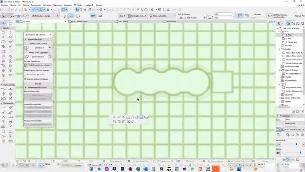Click the Ejecutar button

(38, 84)
